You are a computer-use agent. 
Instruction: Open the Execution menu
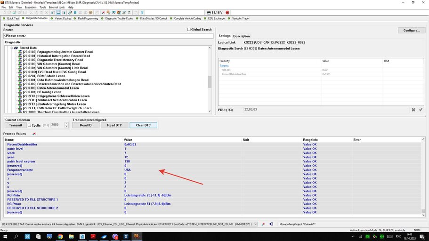30,8
